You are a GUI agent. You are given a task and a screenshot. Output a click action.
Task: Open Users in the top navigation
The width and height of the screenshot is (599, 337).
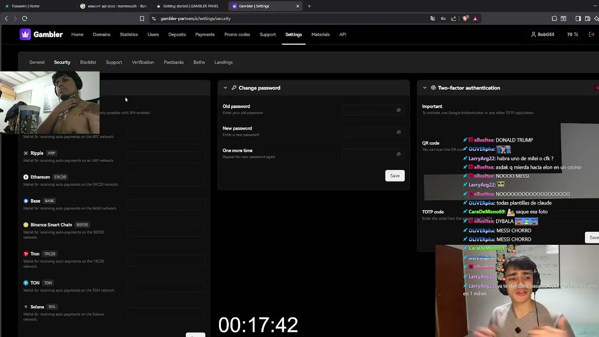[153, 35]
